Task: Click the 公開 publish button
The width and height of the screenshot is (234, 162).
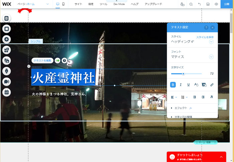Action: coord(227,4)
